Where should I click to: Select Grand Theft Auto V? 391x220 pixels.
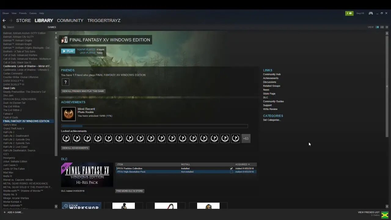(x=13, y=128)
